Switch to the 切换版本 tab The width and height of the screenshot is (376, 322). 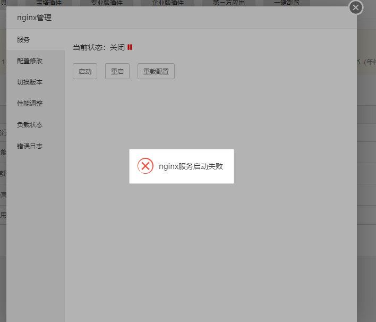pos(36,82)
